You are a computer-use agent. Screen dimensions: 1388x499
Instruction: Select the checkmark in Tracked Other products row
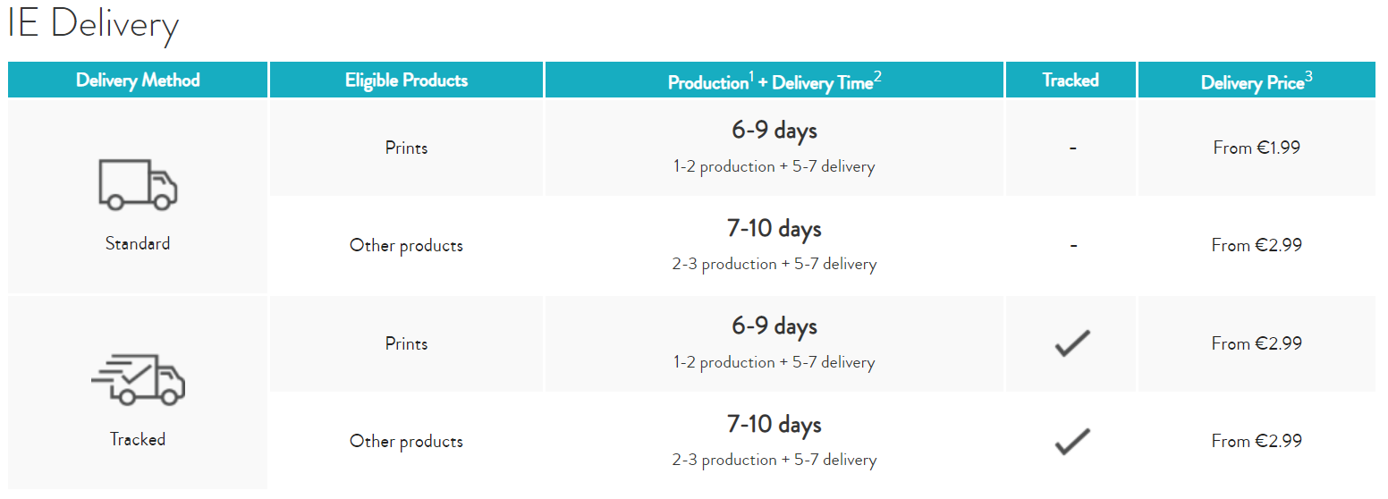(1071, 441)
